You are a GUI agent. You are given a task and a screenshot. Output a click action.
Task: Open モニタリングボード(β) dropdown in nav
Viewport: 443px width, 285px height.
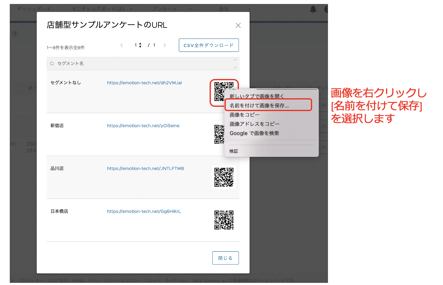pyautogui.click(x=102, y=9)
